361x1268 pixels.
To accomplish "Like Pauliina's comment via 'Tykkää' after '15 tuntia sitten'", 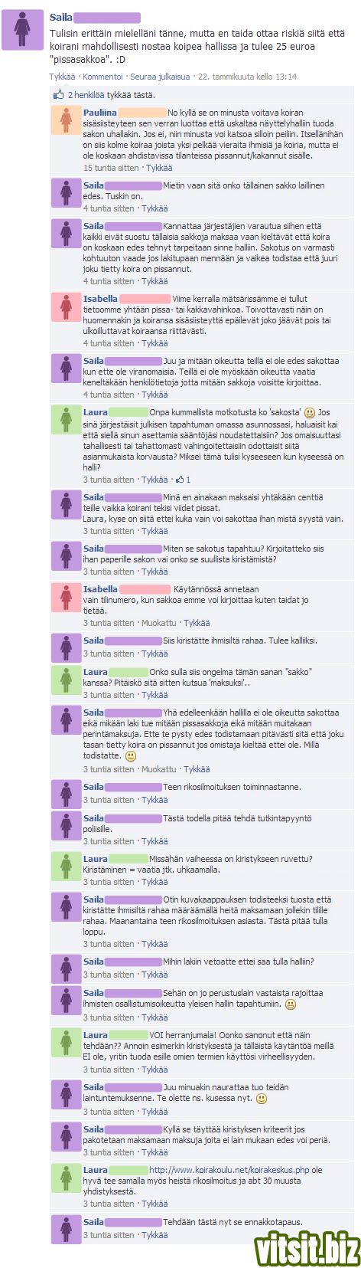I will pos(160,168).
